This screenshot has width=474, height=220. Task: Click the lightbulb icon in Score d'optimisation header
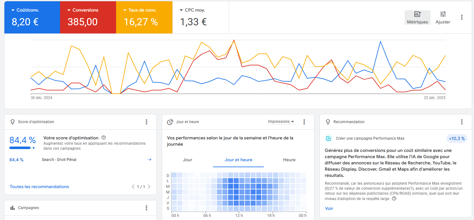pyautogui.click(x=13, y=122)
